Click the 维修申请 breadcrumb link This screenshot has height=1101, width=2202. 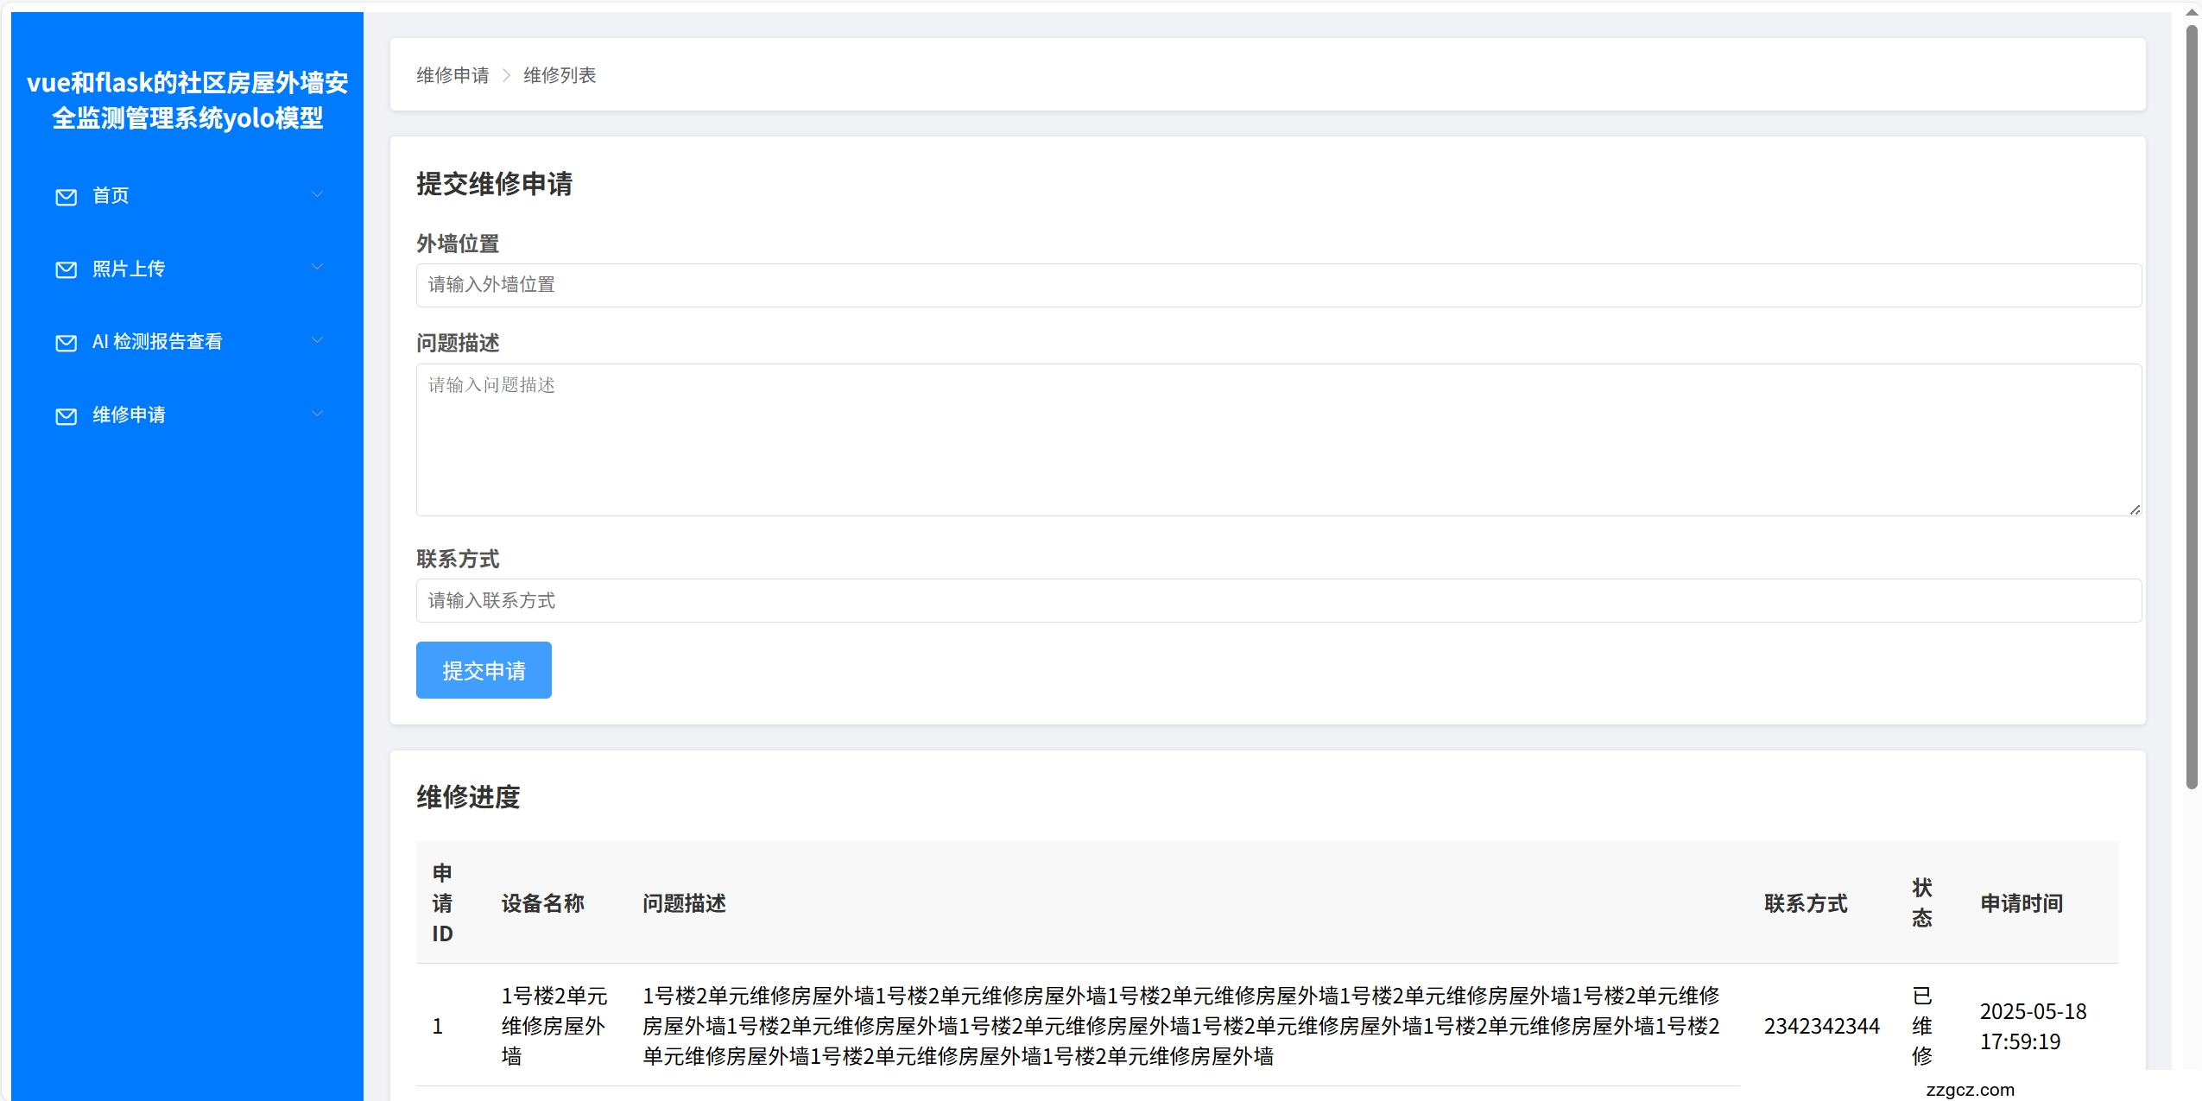(452, 75)
